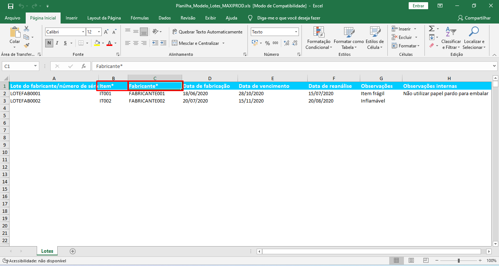Click the Compartilhar button

pyautogui.click(x=474, y=18)
